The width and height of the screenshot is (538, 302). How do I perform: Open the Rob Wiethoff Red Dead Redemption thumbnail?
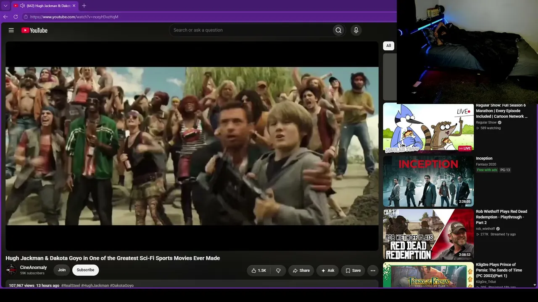(x=428, y=234)
